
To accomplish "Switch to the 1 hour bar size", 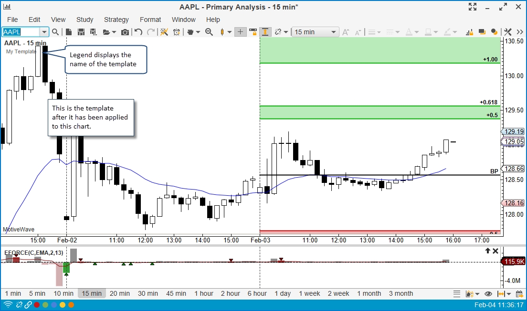I will click(204, 293).
